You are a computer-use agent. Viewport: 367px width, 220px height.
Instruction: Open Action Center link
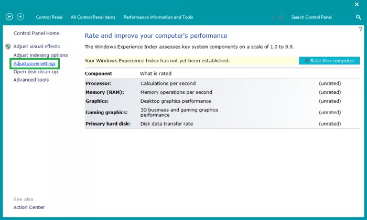click(x=29, y=207)
